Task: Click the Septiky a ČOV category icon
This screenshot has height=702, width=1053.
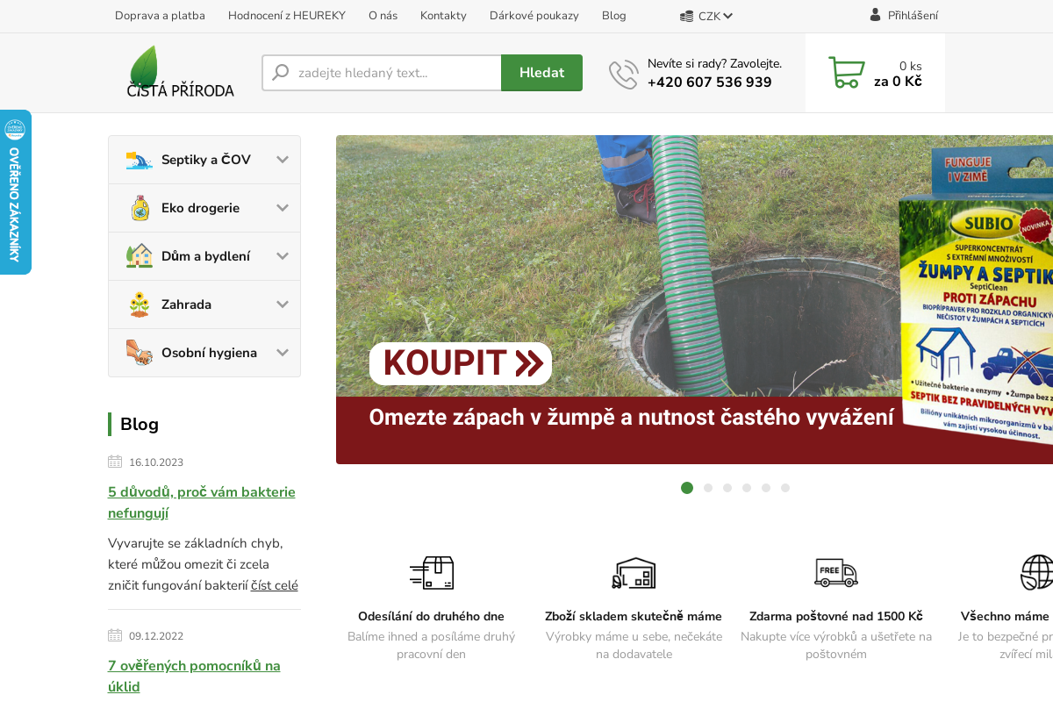Action: [x=139, y=160]
